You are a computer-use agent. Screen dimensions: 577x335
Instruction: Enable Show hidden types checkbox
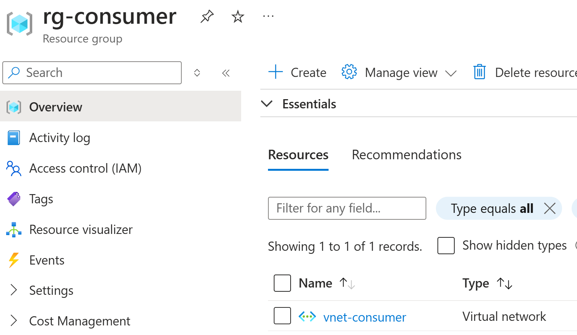pos(446,245)
